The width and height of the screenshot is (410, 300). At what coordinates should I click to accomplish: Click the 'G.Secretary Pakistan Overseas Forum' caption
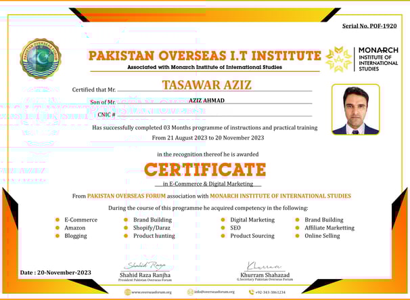pyautogui.click(x=265, y=280)
